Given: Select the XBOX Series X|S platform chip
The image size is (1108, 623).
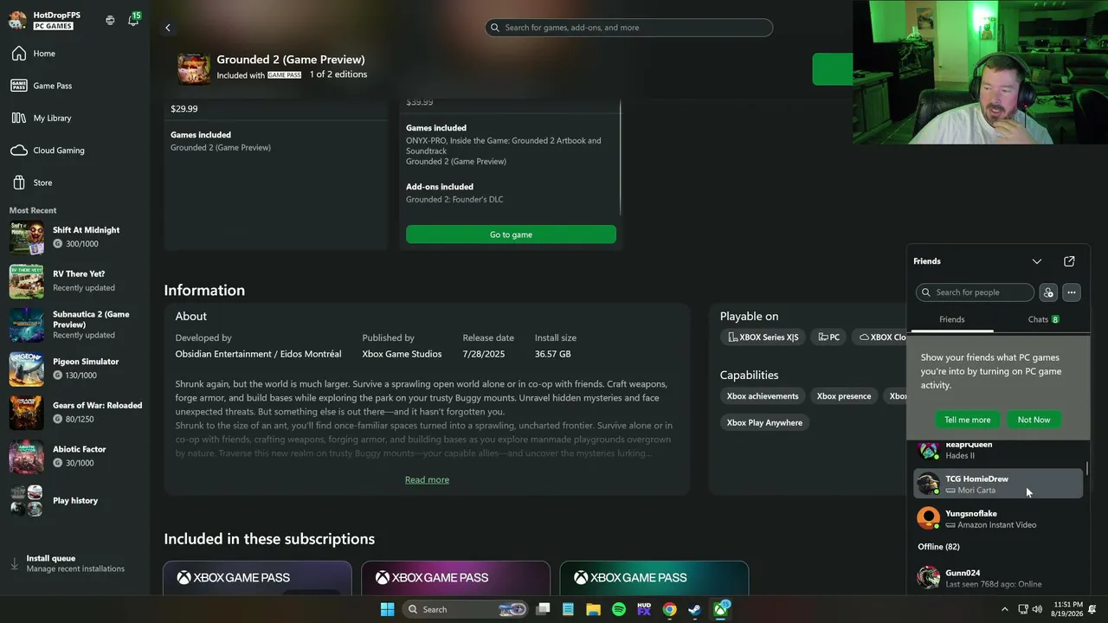Looking at the screenshot, I should 763,337.
